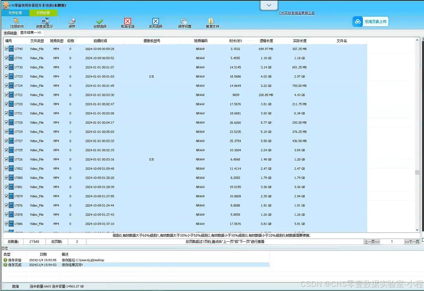424x291 pixels.
Task: Click the 全部选择 green checkmark icon
Action: [100, 21]
